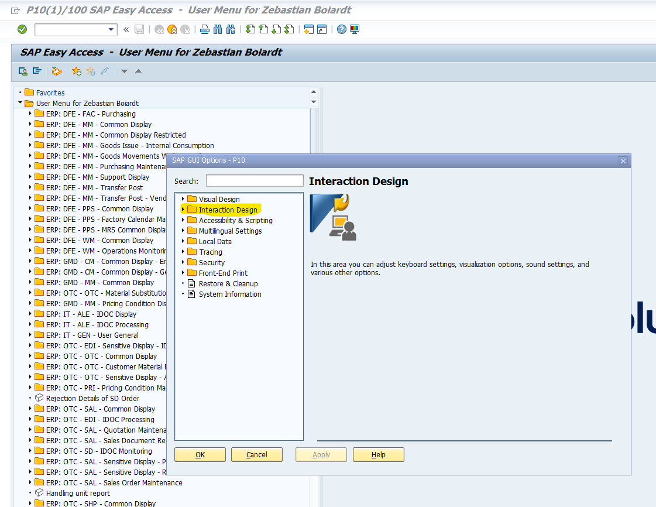The height and width of the screenshot is (507, 656).
Task: Select Local Data tree item
Action: (x=215, y=242)
